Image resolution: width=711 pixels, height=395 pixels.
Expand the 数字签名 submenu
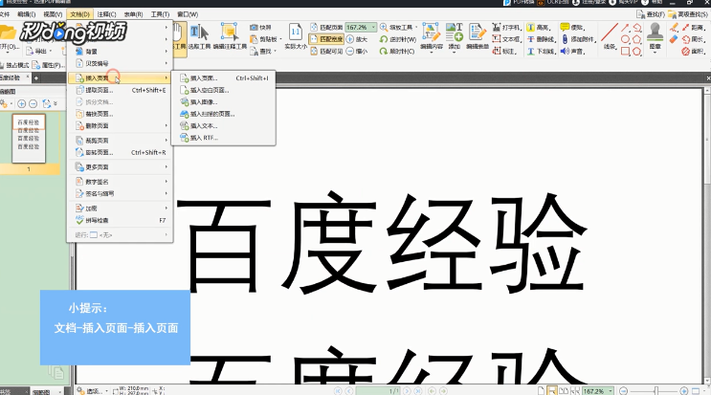click(121, 182)
